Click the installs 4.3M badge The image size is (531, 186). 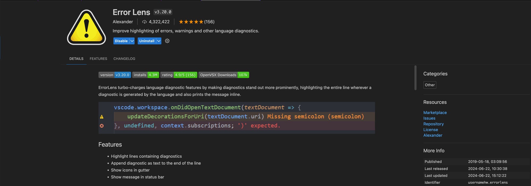coord(146,75)
